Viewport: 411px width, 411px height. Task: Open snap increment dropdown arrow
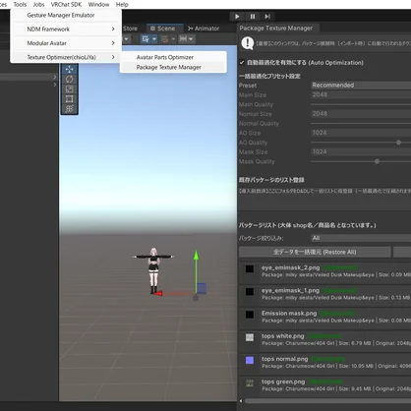click(173, 39)
